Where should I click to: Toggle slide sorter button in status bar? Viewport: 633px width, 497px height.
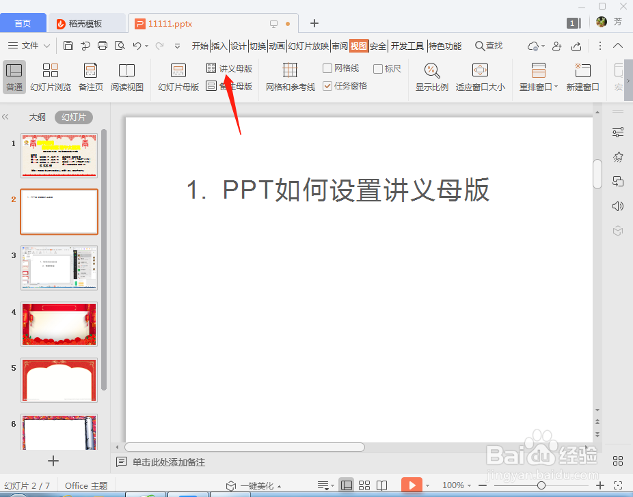pos(364,485)
